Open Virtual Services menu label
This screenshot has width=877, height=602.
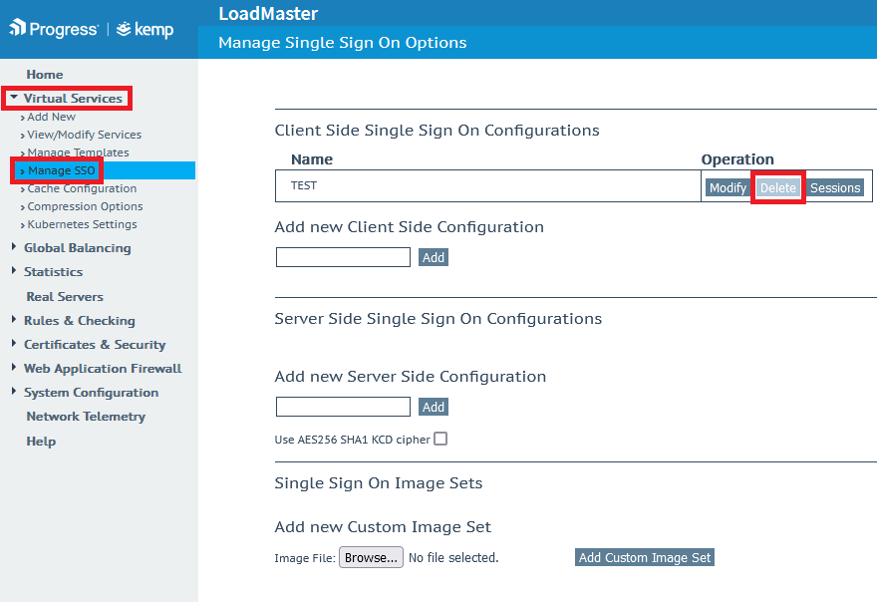[73, 99]
